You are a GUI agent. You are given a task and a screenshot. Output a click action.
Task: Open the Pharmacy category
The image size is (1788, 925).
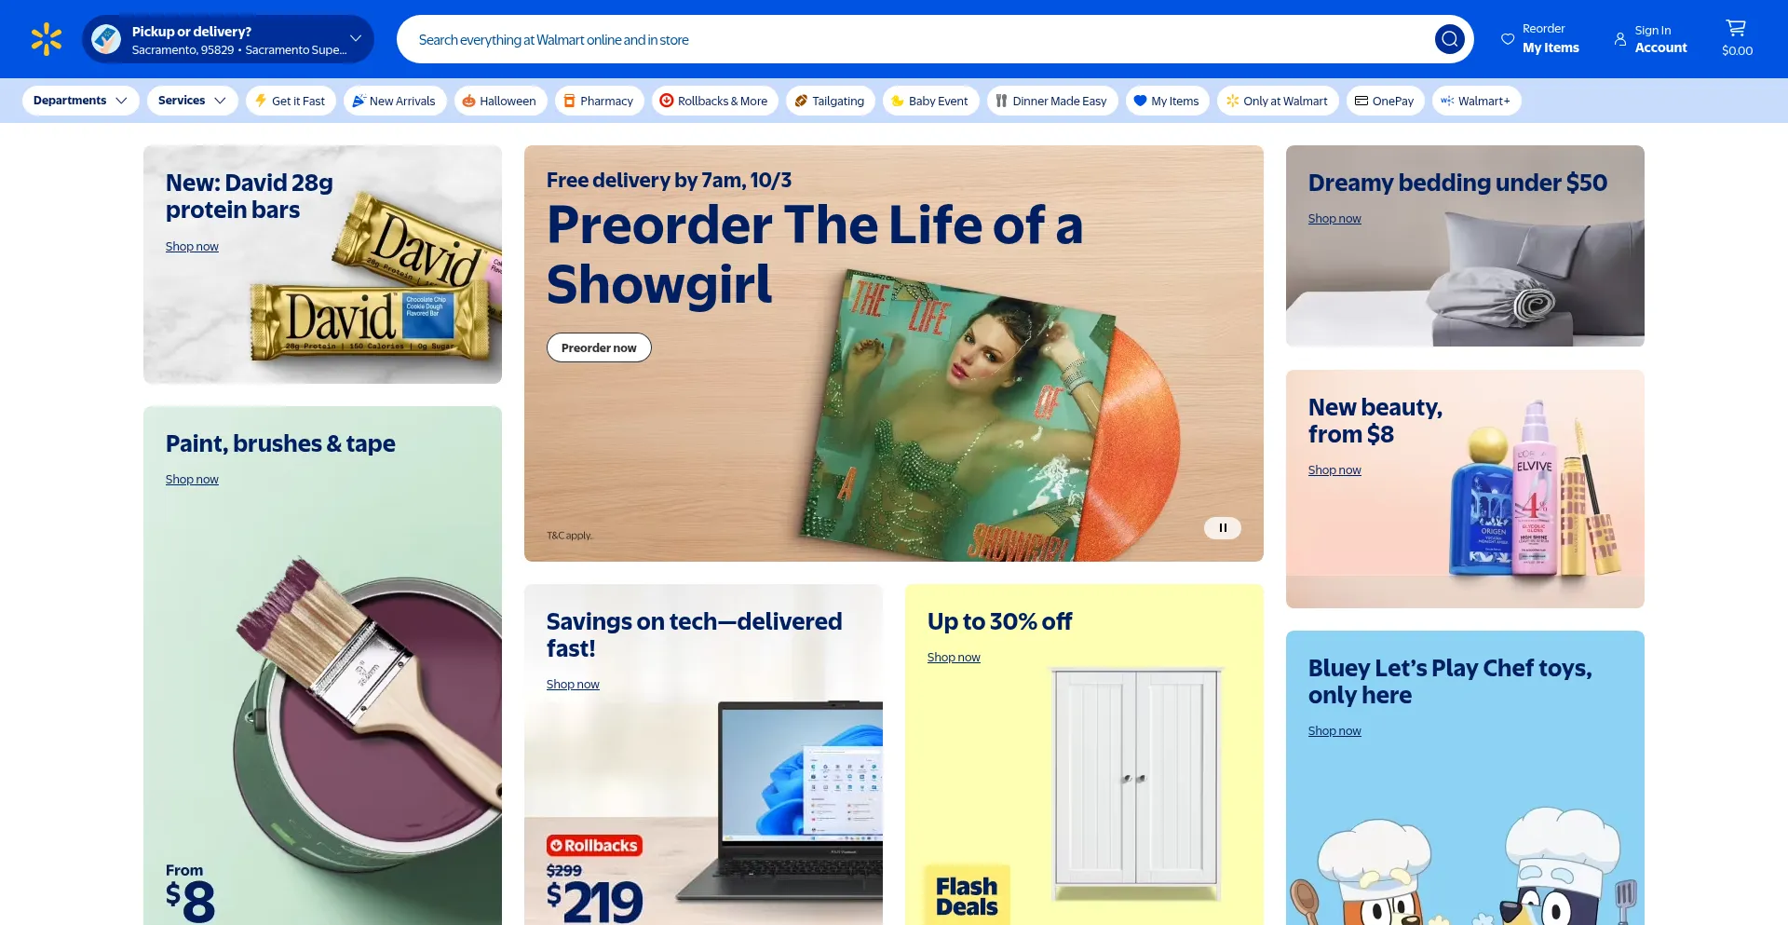[x=599, y=101]
